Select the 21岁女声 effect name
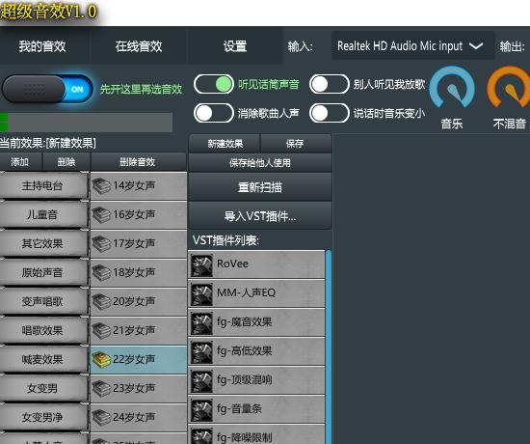 pos(134,330)
